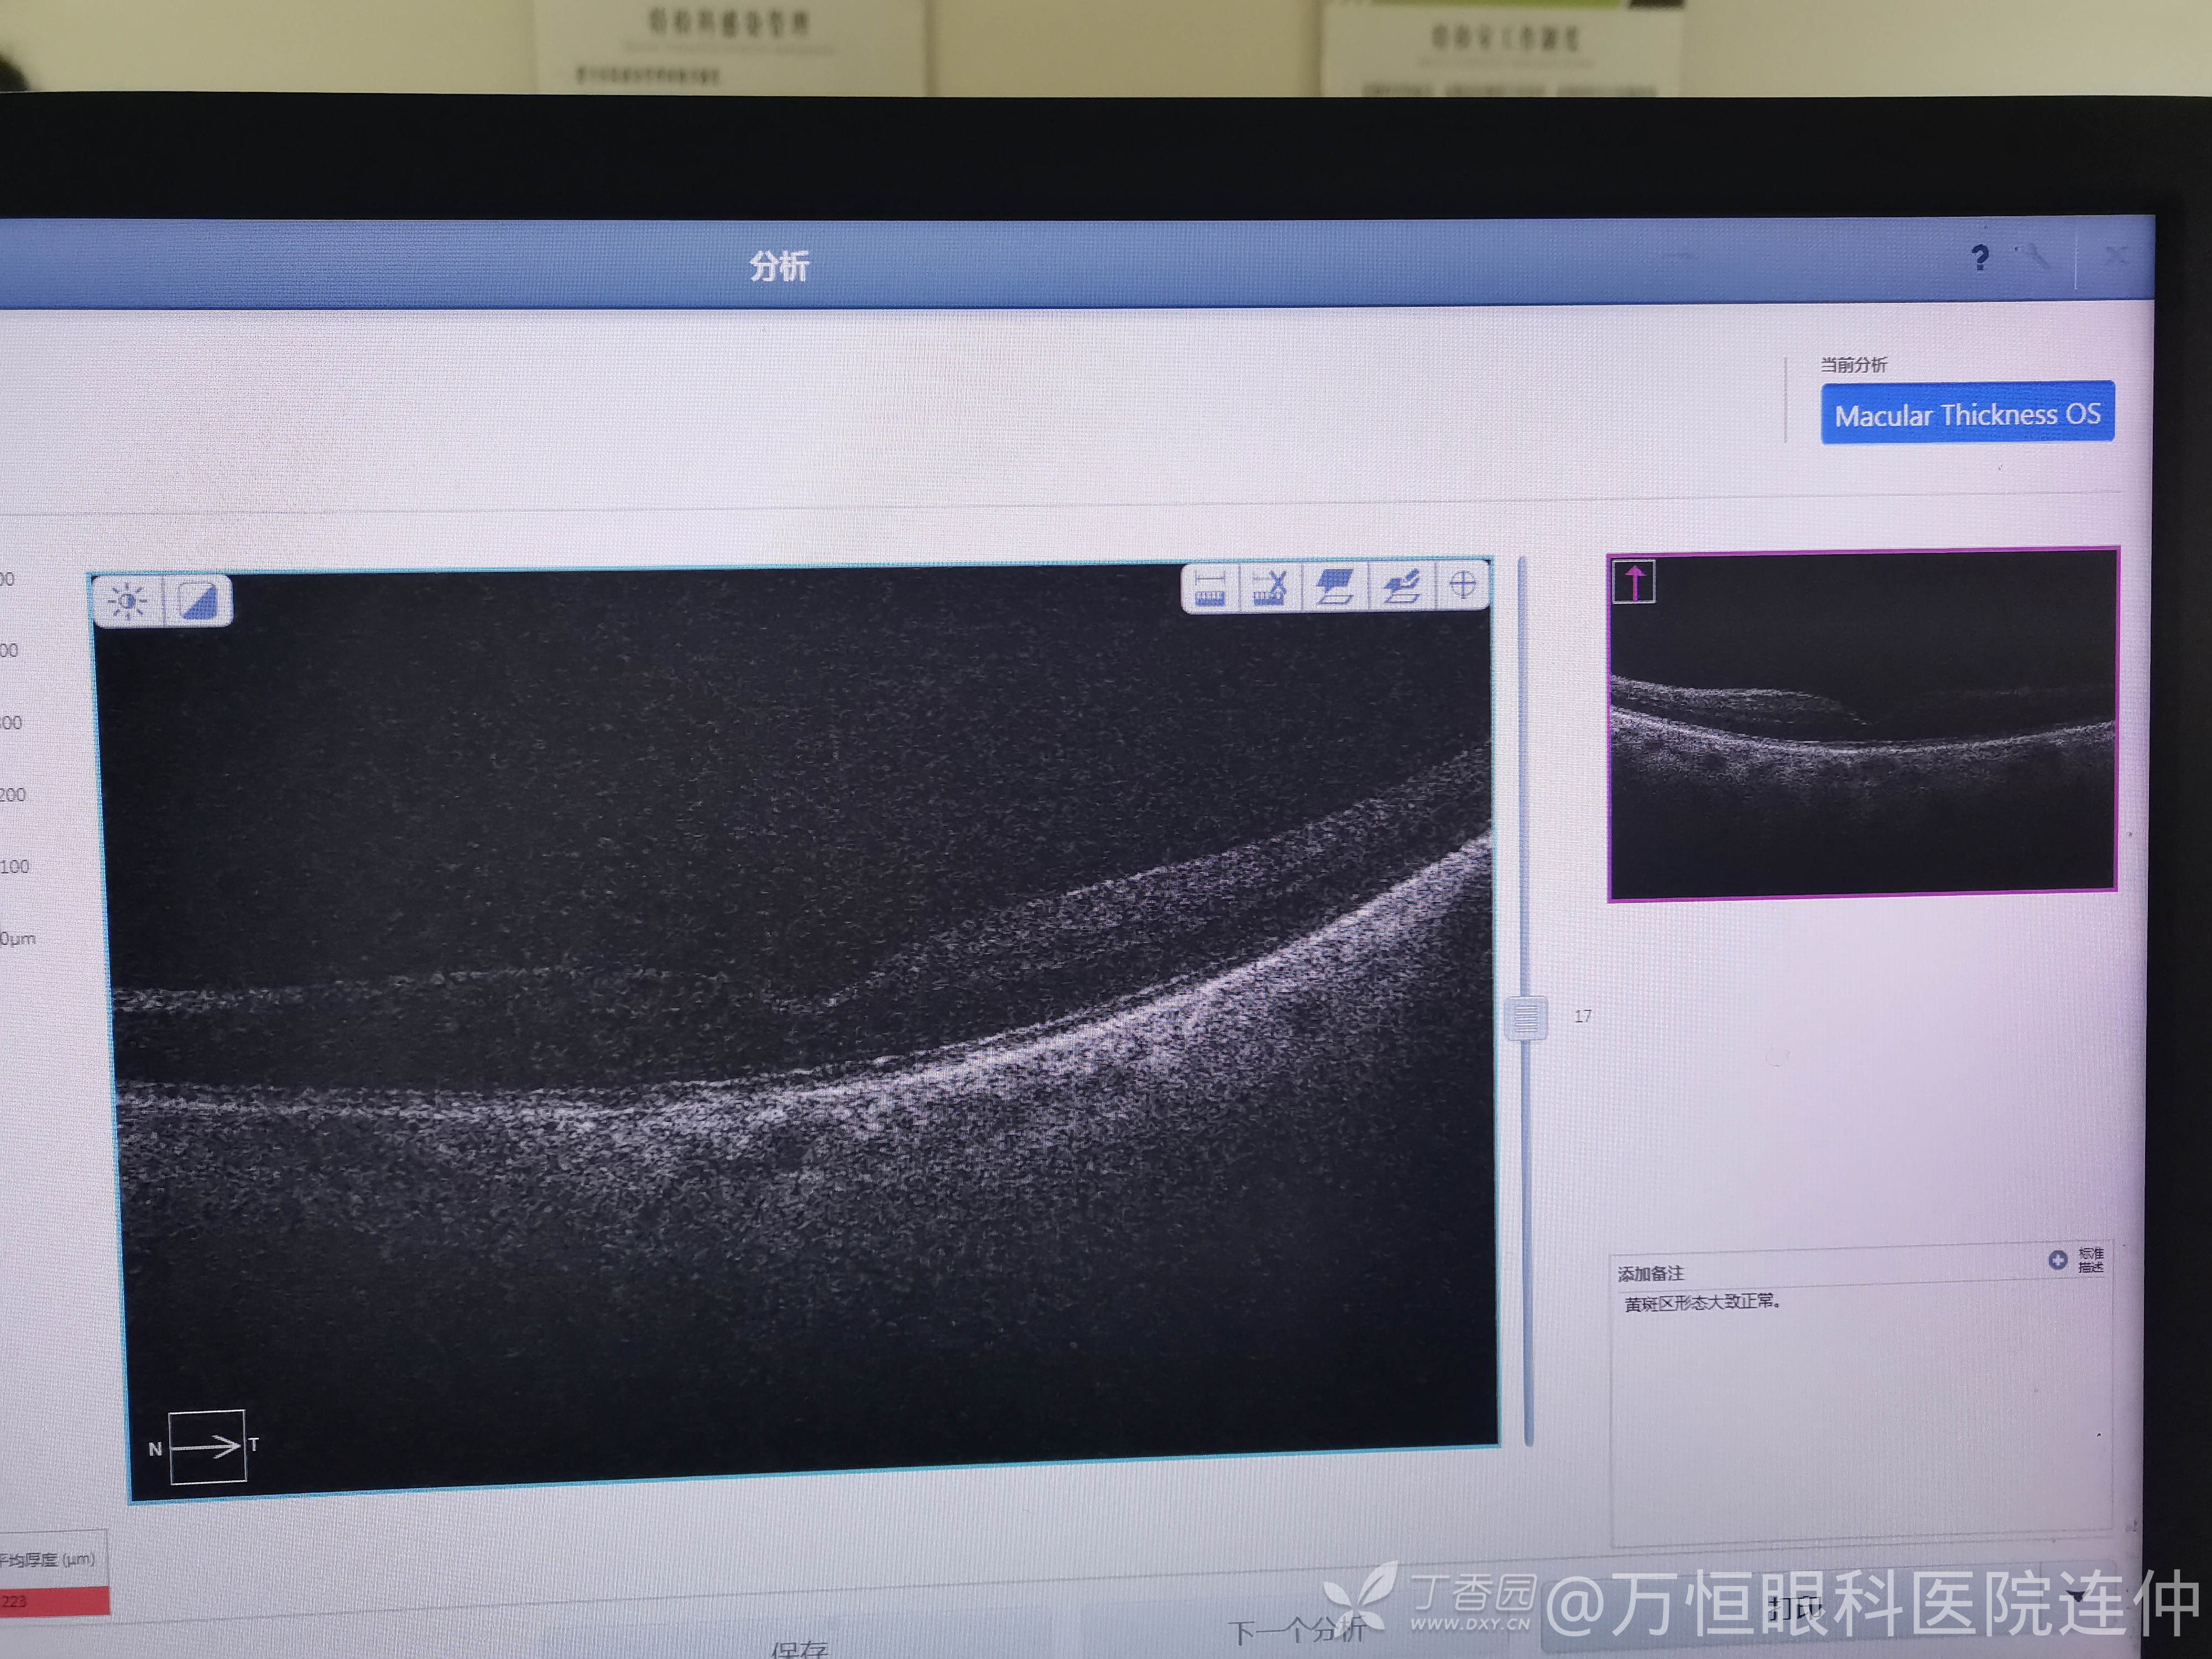Click the brightness adjustment sun icon
Viewport: 2212px width, 1659px height.
pyautogui.click(x=128, y=602)
